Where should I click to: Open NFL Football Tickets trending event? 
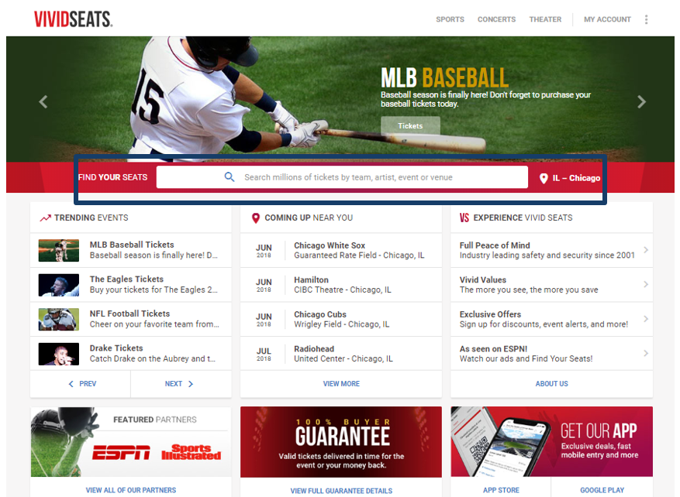pos(131,319)
